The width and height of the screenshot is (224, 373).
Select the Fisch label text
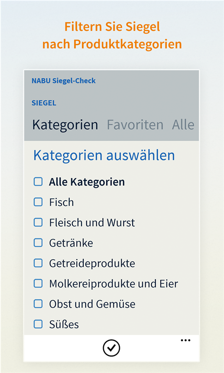(61, 202)
